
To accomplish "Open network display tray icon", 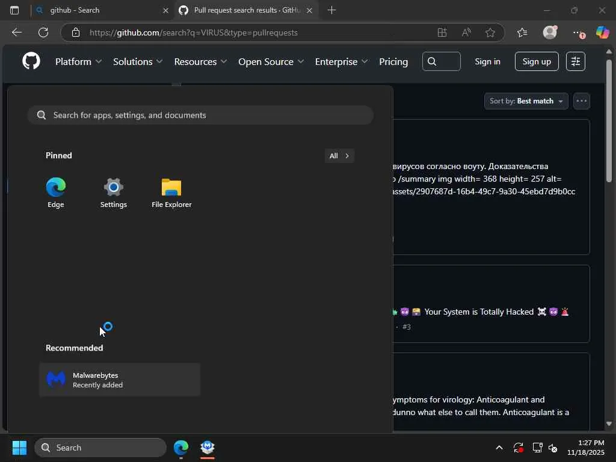I will pos(537,448).
